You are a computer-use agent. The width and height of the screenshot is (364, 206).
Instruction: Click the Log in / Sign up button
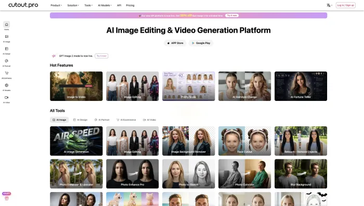[x=345, y=5]
